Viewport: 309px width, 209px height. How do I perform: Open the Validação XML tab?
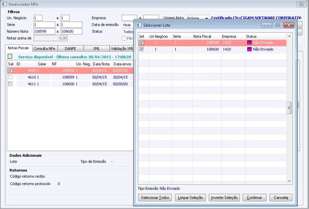tap(122, 49)
